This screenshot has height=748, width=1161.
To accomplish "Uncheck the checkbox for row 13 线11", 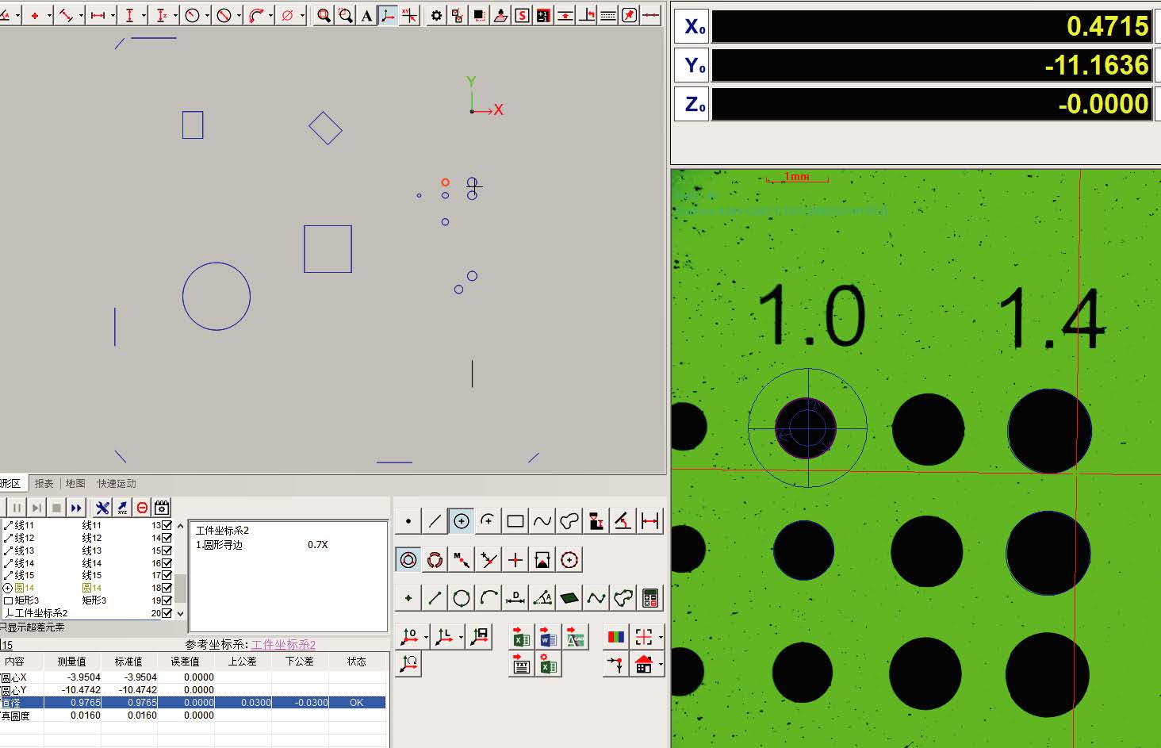I will [x=167, y=525].
